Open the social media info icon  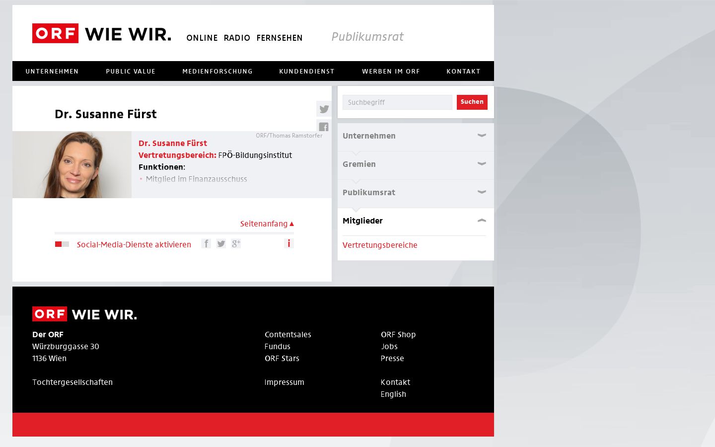pos(288,243)
